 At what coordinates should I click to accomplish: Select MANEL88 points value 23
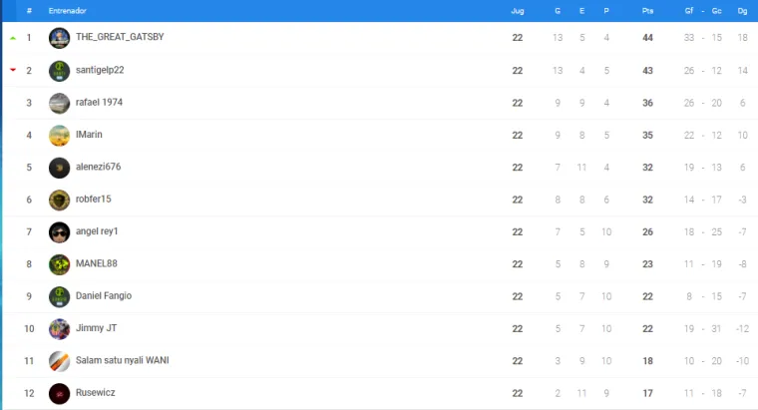[x=647, y=264]
